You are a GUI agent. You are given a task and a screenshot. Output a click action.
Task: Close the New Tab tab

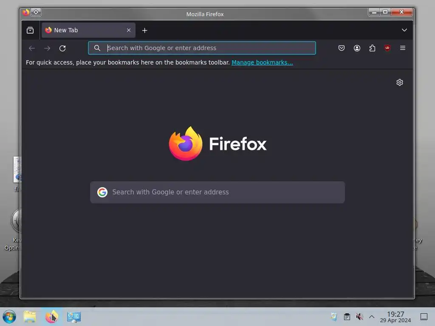tap(128, 30)
